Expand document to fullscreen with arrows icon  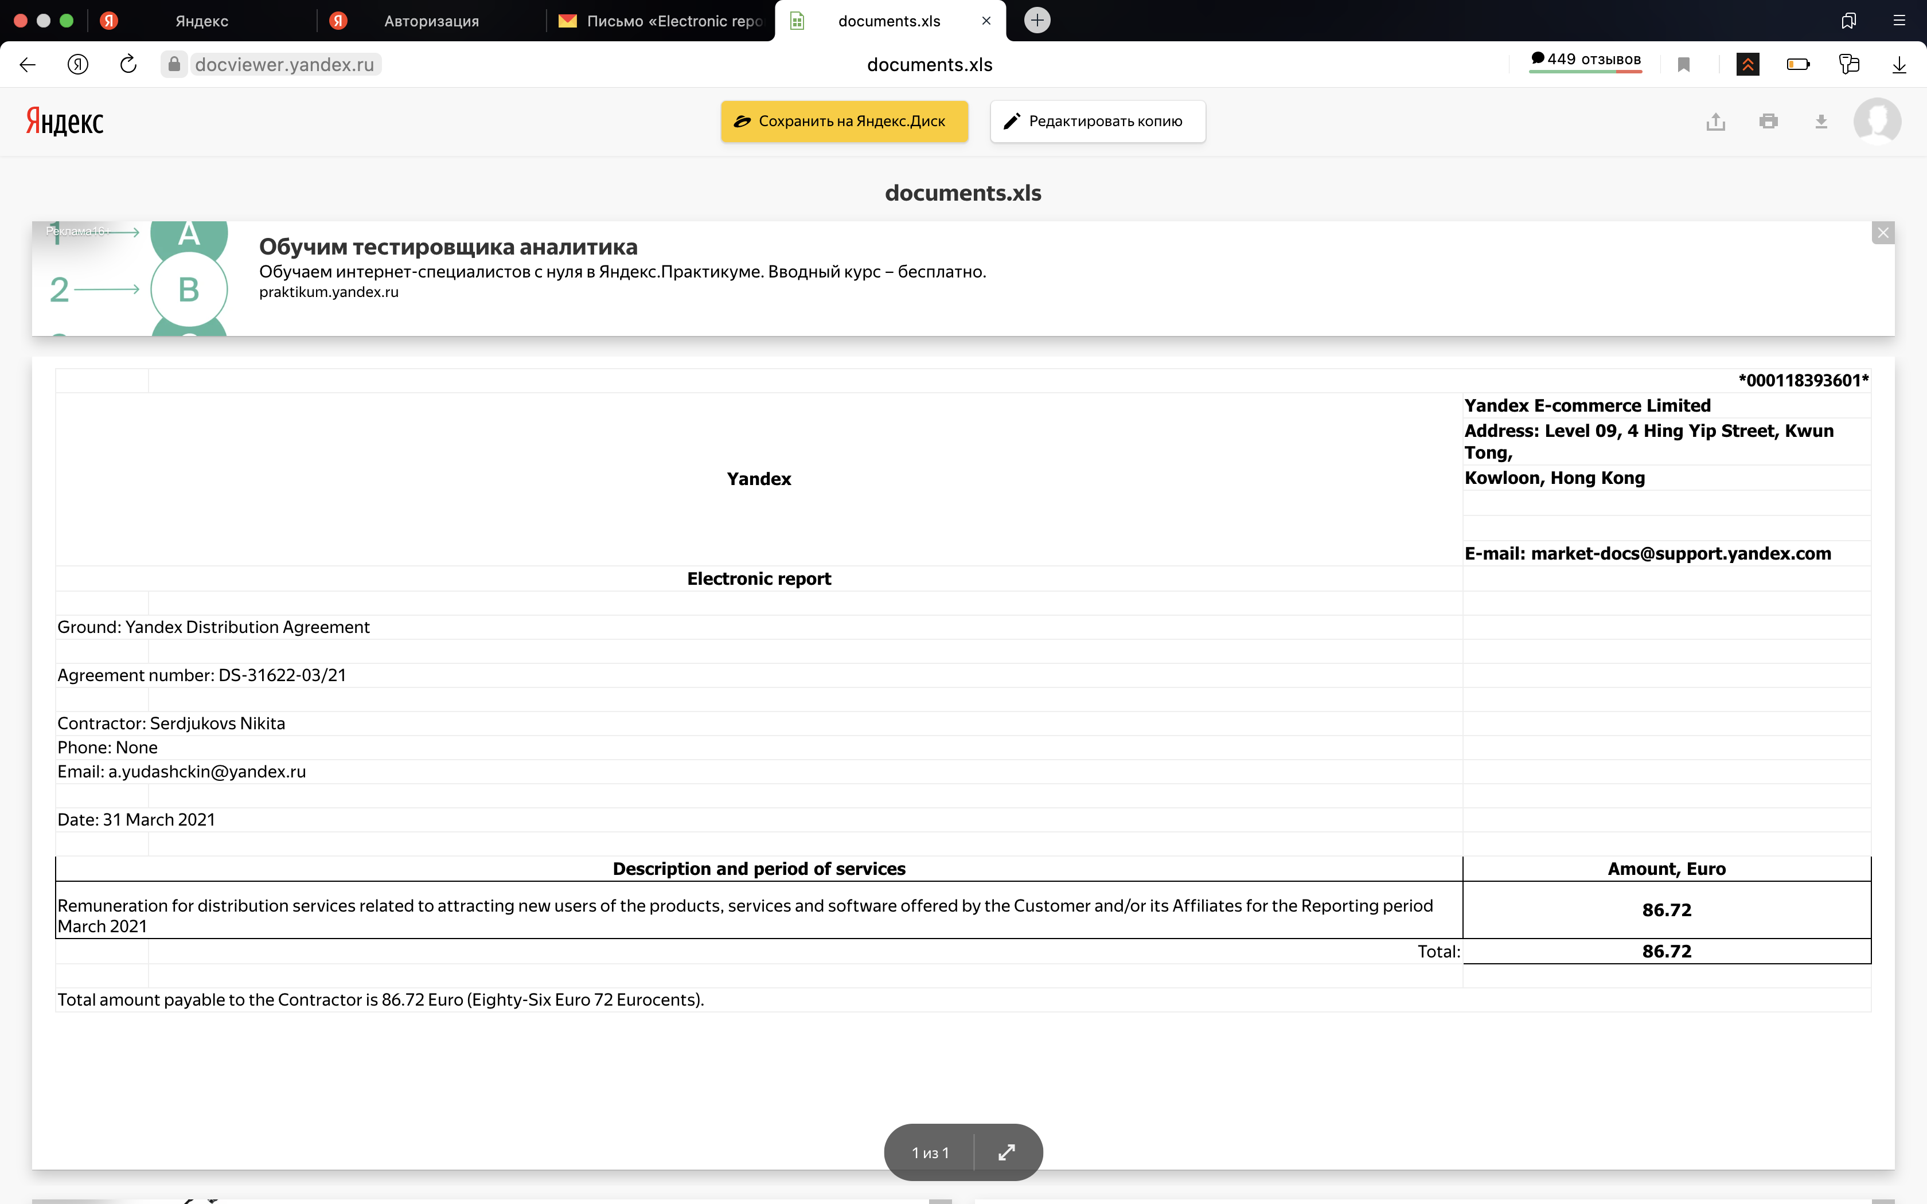point(1007,1152)
